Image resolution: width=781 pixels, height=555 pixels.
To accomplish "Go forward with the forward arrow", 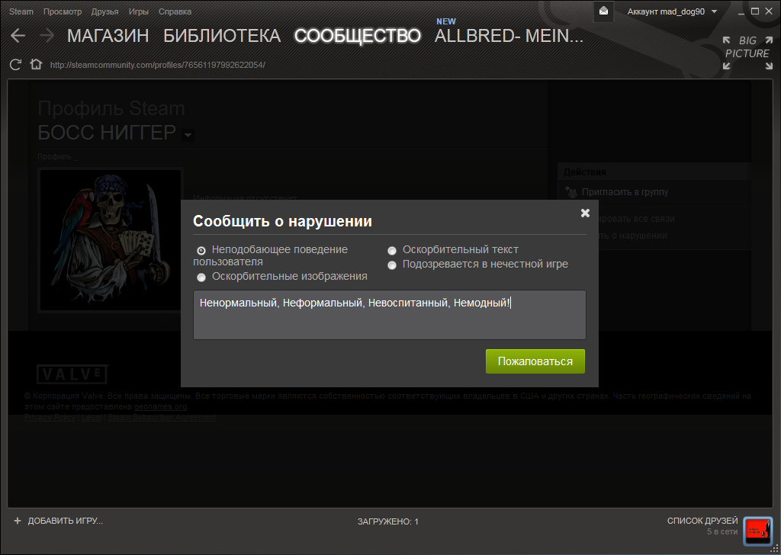I will click(47, 35).
